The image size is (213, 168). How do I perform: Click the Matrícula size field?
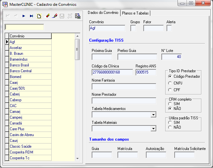click(x=128, y=155)
